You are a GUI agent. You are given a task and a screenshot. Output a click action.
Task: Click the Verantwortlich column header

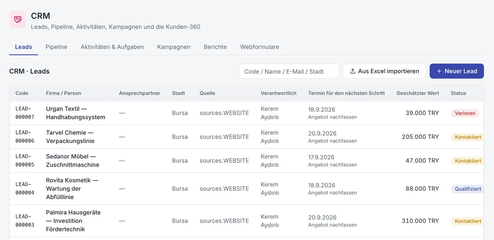click(x=278, y=93)
